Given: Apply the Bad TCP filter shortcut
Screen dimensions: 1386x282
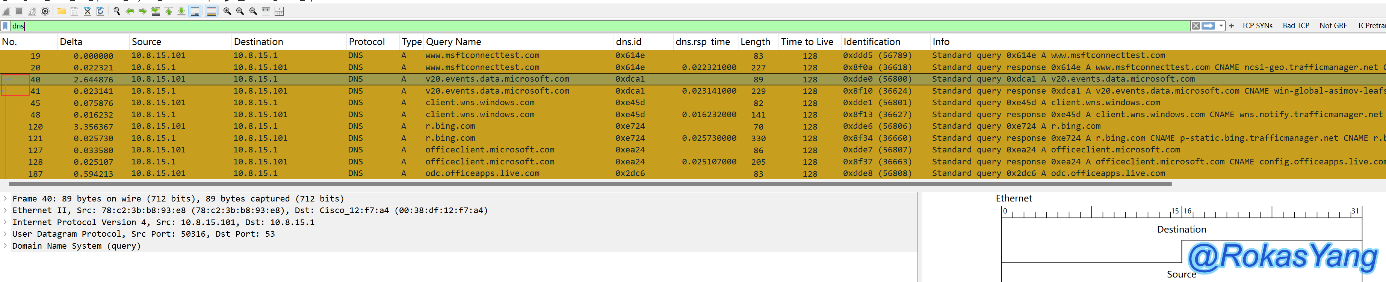Looking at the screenshot, I should 1295,26.
